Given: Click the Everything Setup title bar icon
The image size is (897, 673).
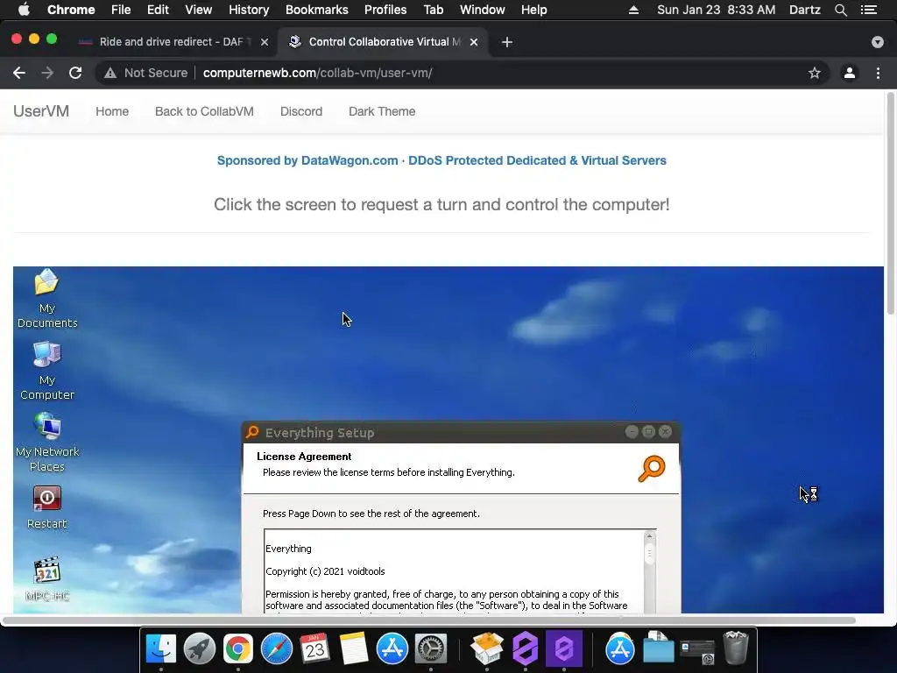Looking at the screenshot, I should [x=252, y=432].
